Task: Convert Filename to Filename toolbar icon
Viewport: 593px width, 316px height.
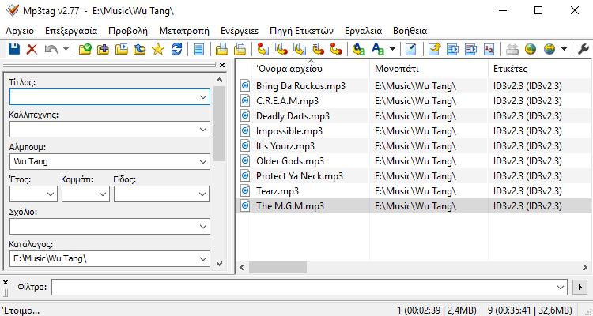Action: 300,49
